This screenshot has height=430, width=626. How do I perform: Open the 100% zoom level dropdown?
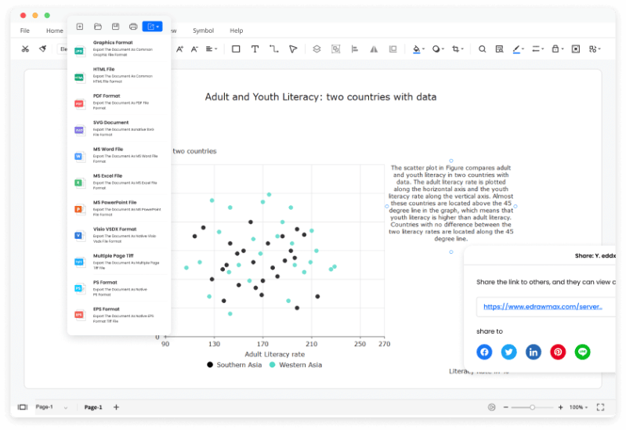coord(578,407)
